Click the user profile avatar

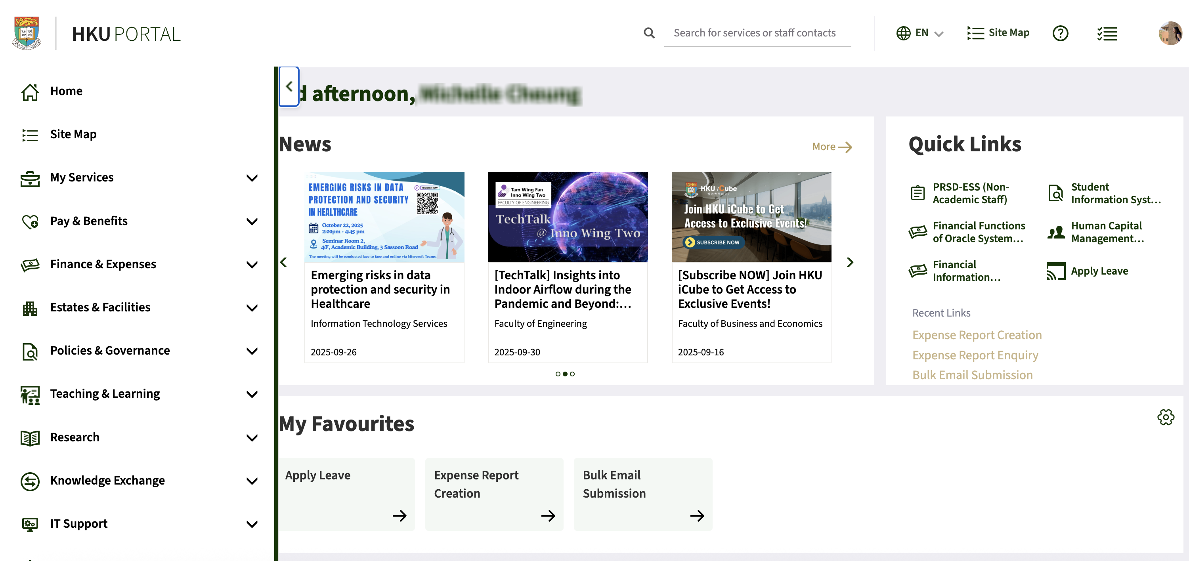[1170, 33]
